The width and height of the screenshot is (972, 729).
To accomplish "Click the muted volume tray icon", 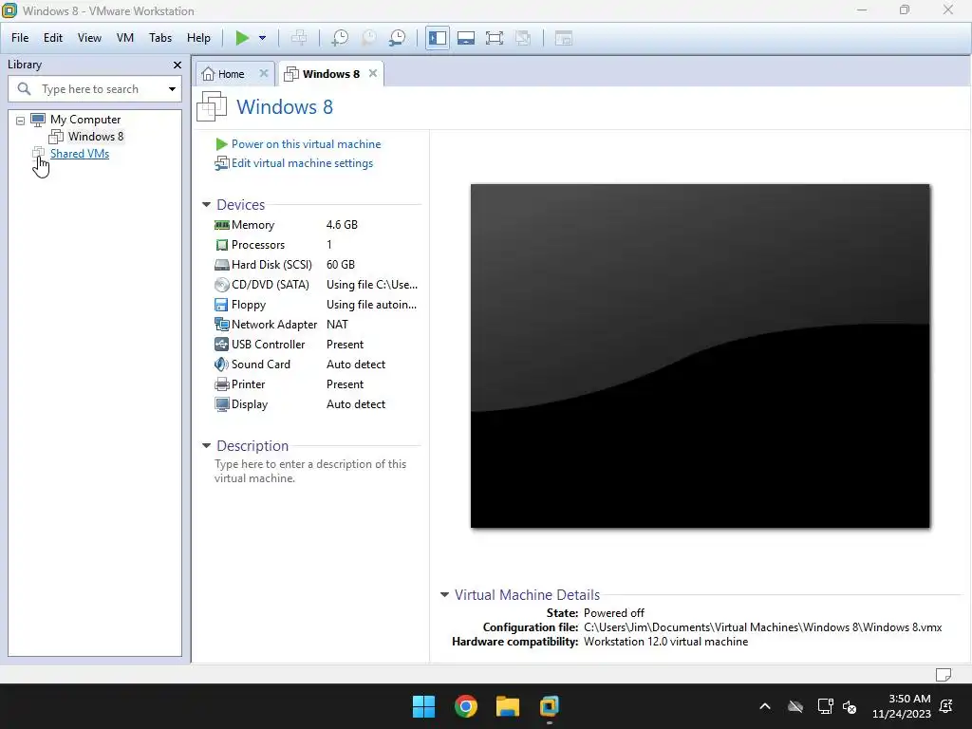I will pyautogui.click(x=850, y=706).
